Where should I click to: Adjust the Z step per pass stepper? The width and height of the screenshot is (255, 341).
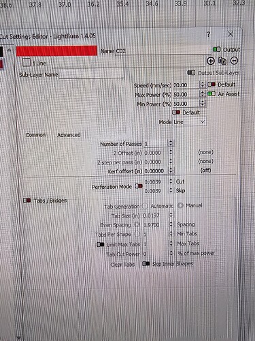click(171, 162)
